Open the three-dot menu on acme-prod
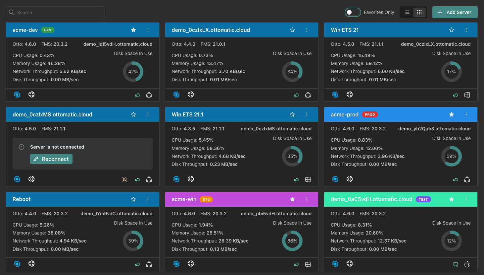Viewport: 484px width, 275px height. coord(466,114)
